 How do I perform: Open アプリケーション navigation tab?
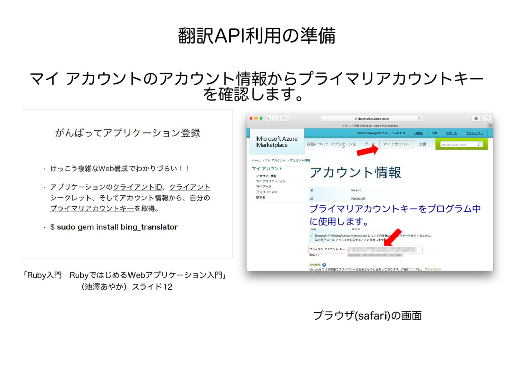click(x=343, y=145)
